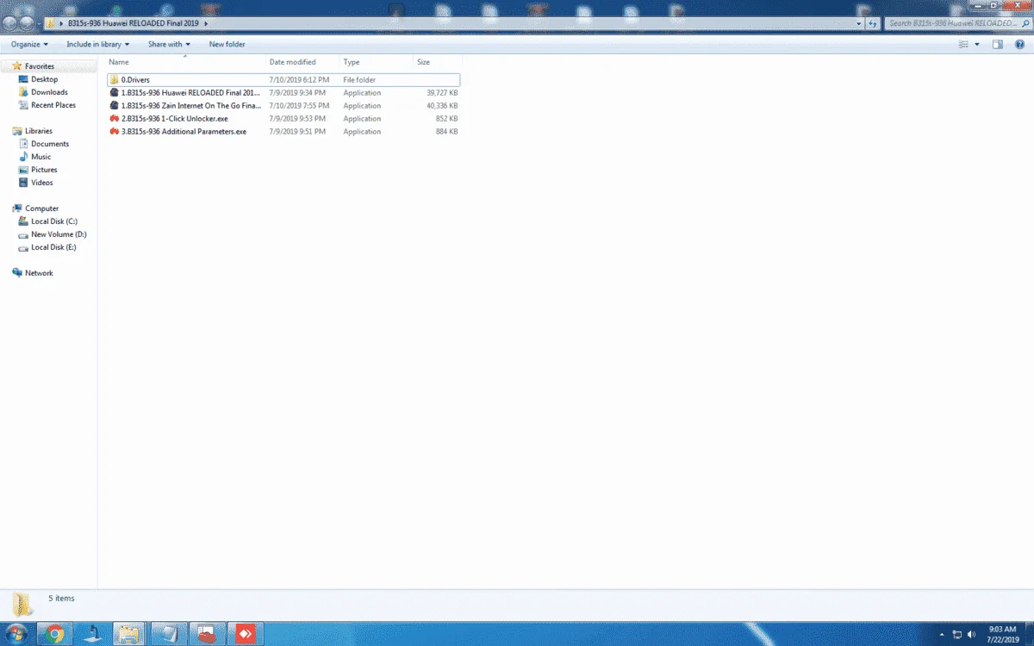1034x646 pixels.
Task: Click the Back navigation arrow
Action: pos(11,23)
